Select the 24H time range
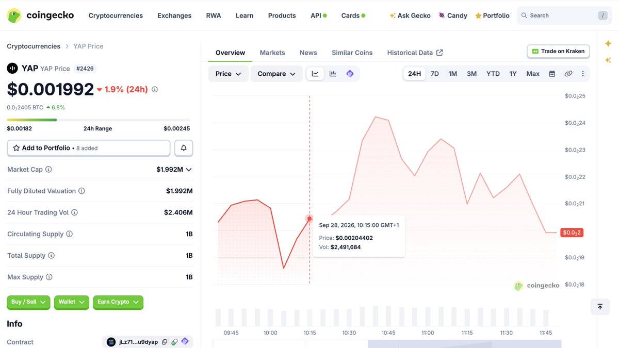Viewport: 619px width, 348px height. (414, 74)
